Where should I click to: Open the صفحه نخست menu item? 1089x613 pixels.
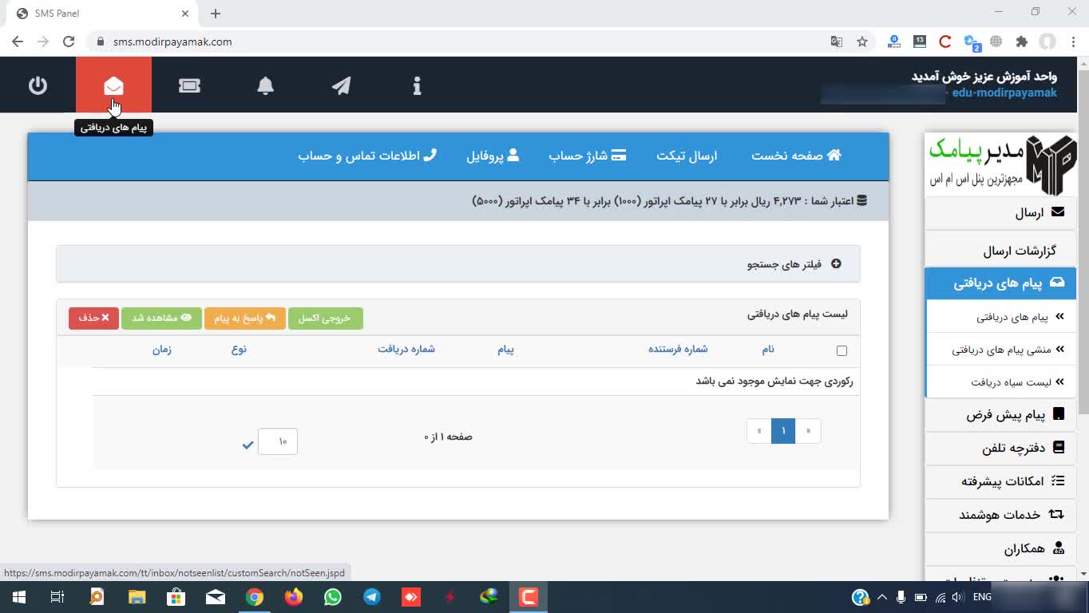tap(796, 156)
